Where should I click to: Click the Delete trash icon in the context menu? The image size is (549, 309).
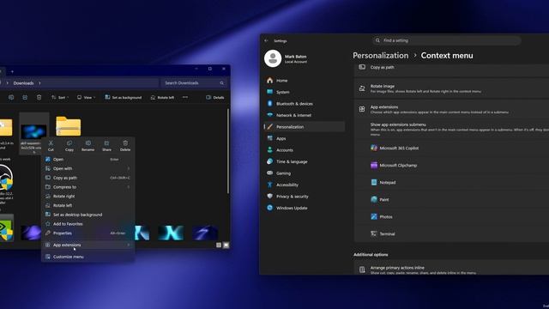coord(125,143)
